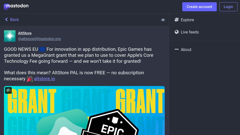Toggle sensitive content eye icon in header
This screenshot has height=135, width=240.
163,20
